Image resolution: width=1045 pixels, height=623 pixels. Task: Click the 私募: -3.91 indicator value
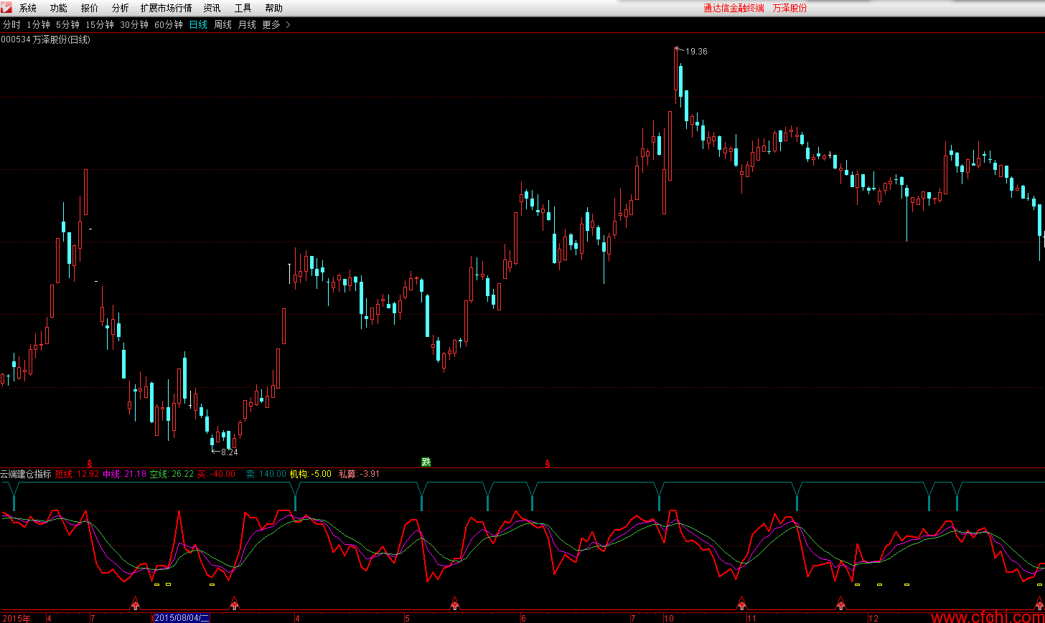pyautogui.click(x=360, y=474)
